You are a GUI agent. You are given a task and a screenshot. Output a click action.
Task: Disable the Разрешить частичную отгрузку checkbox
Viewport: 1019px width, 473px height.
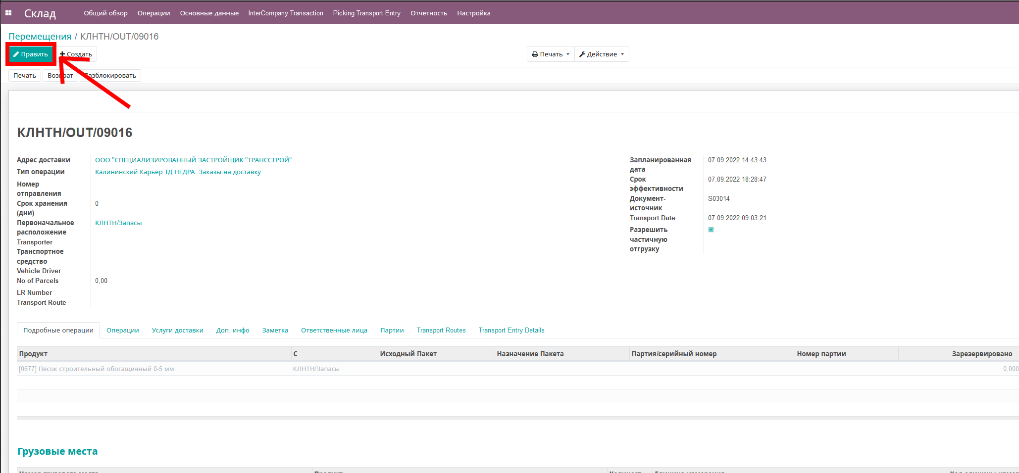[x=711, y=230]
